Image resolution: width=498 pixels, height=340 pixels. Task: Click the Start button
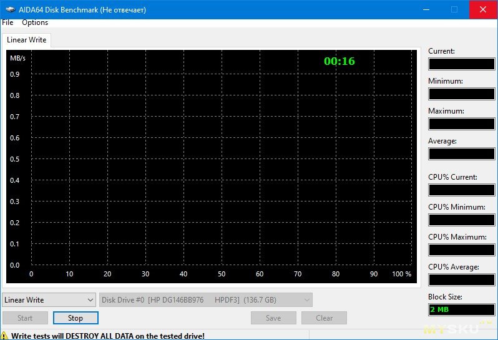point(25,318)
